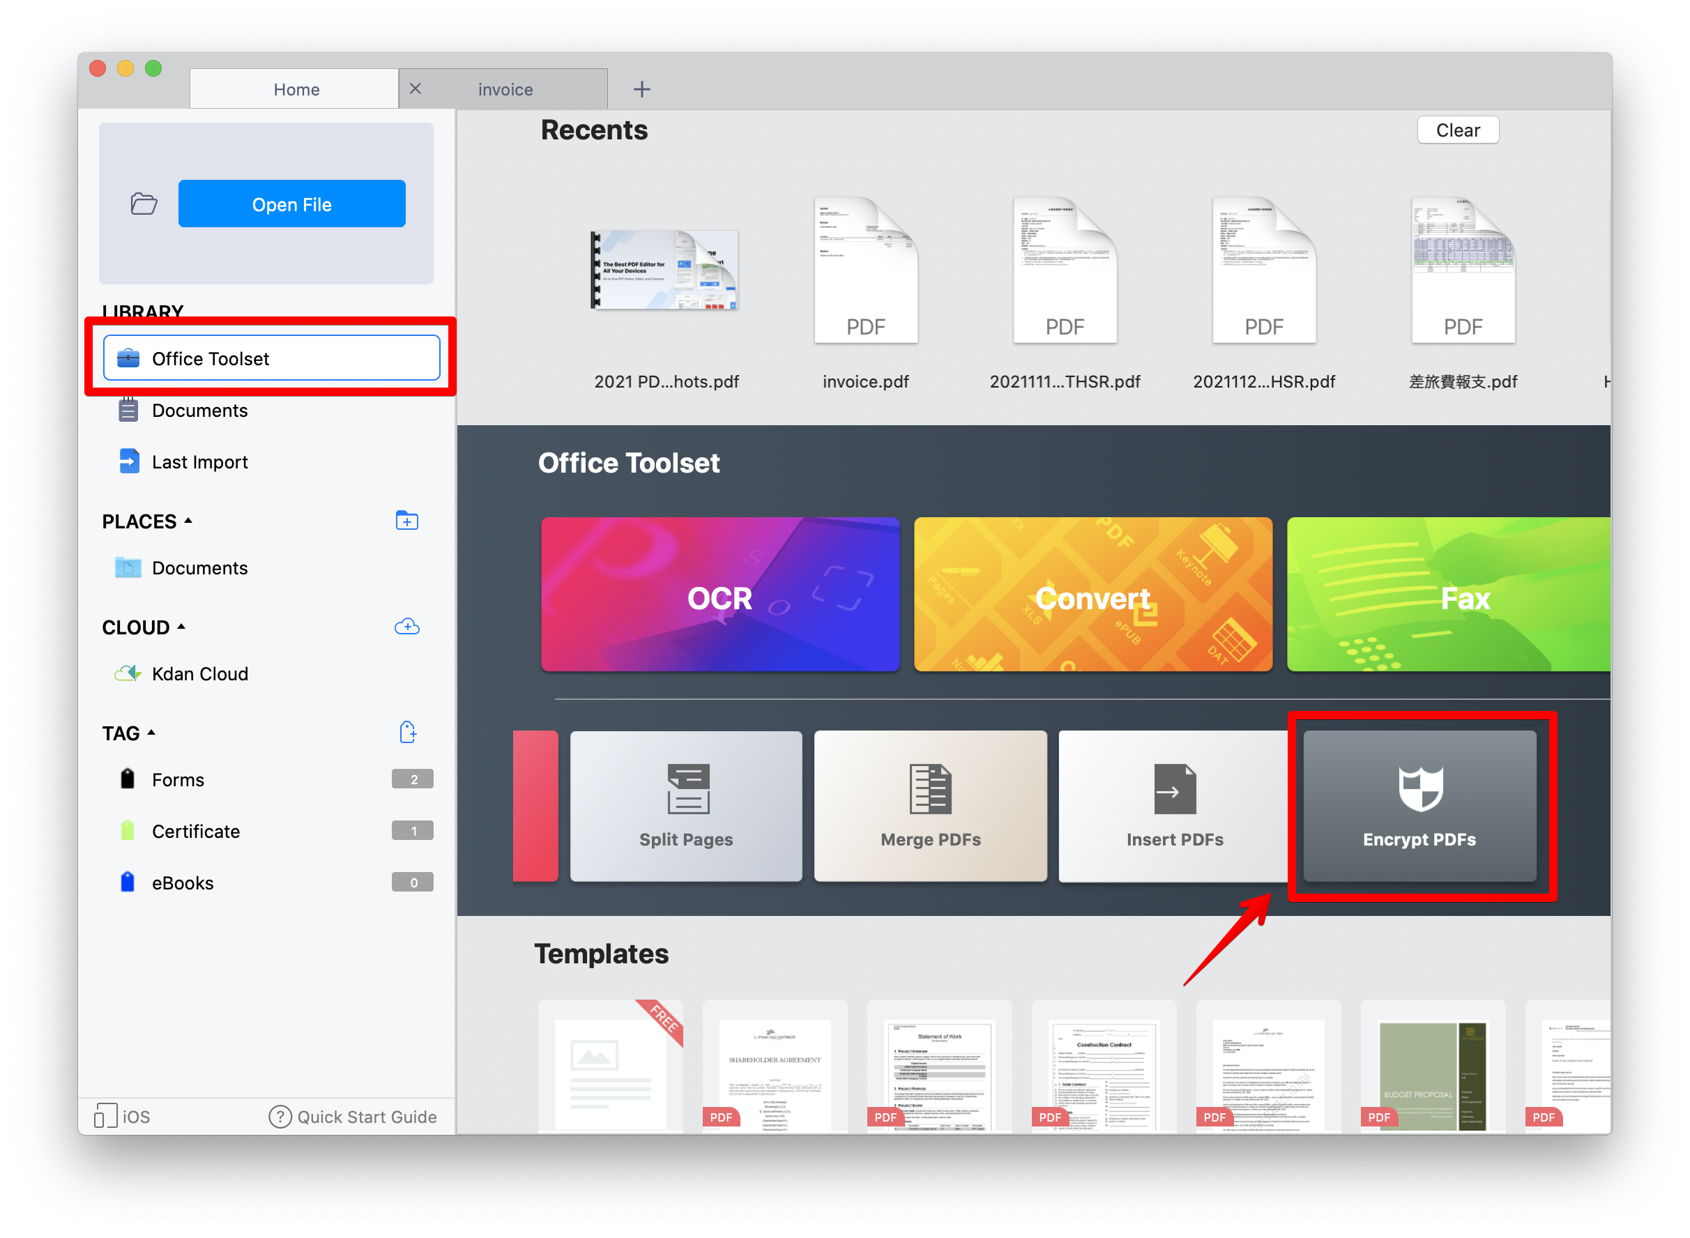
Task: Click the Certificate count badge showing 1
Action: tap(412, 831)
